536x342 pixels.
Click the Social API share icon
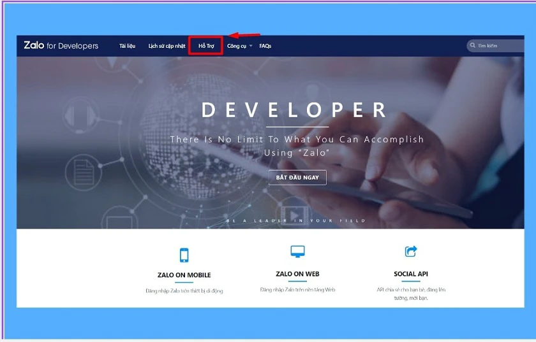411,251
